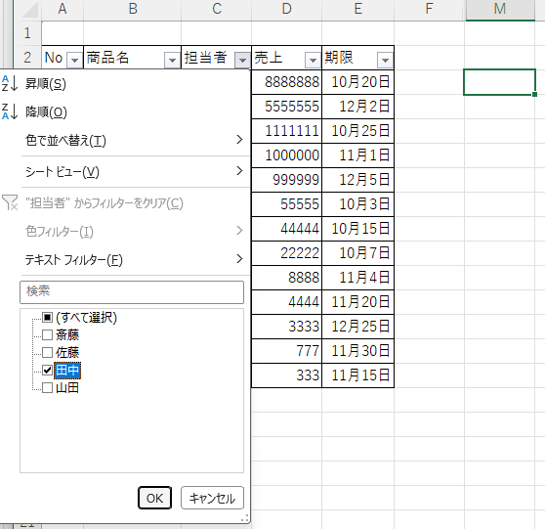Click cell with value 777
This screenshot has height=529, width=545.
click(286, 351)
